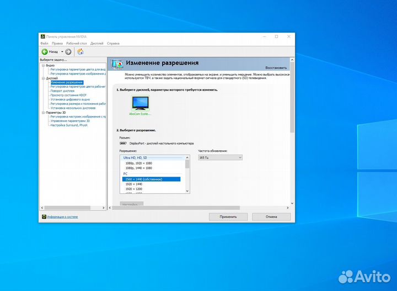Viewport: 397px width, 291px height.
Task: Collapse the Видео tree node
Action: tap(42, 65)
